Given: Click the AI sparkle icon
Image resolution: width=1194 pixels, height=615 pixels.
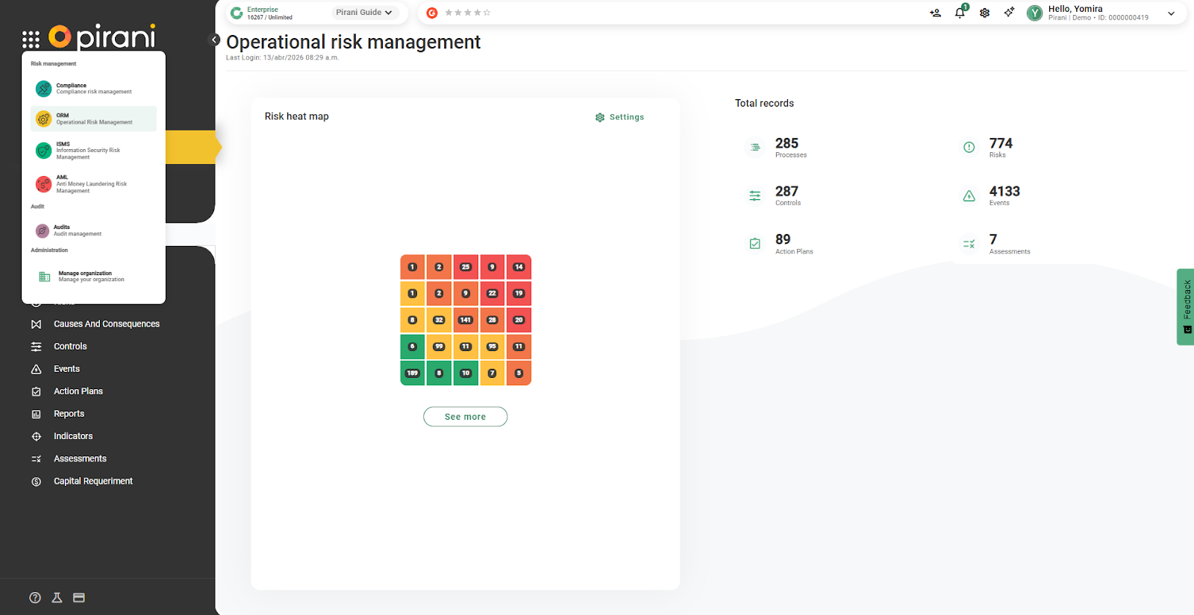Looking at the screenshot, I should [1009, 13].
